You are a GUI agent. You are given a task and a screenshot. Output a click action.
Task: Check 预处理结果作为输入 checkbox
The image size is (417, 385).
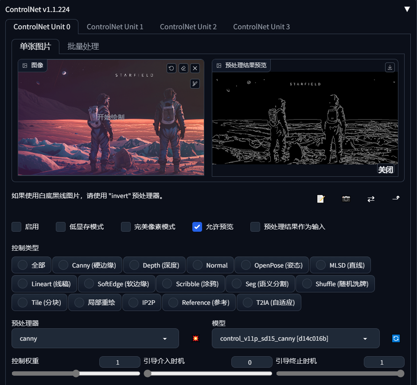click(x=255, y=227)
